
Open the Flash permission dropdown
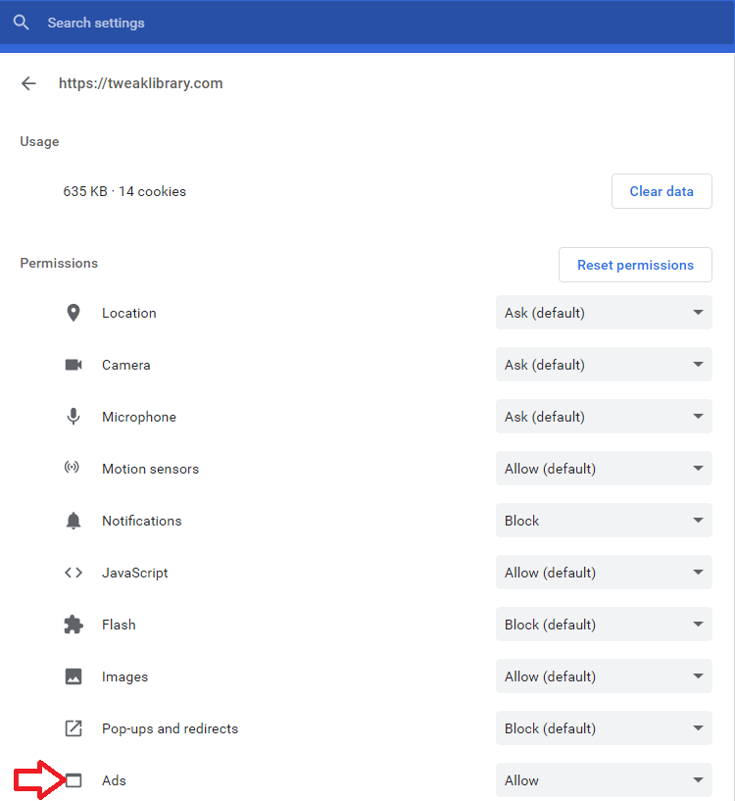[603, 624]
